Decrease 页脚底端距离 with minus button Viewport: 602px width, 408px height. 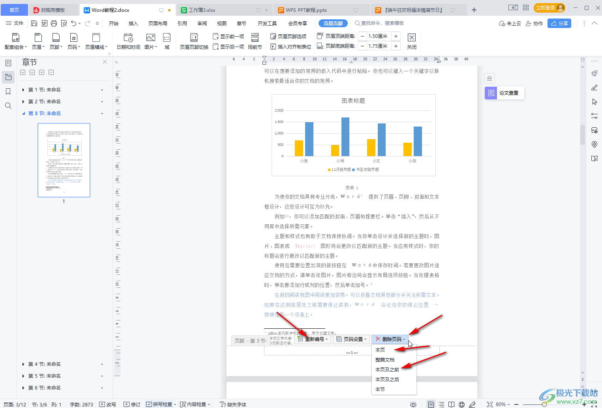coord(362,46)
